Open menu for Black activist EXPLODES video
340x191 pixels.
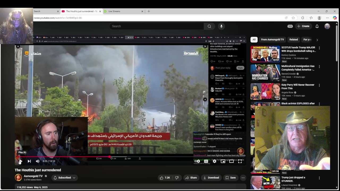tap(319, 104)
